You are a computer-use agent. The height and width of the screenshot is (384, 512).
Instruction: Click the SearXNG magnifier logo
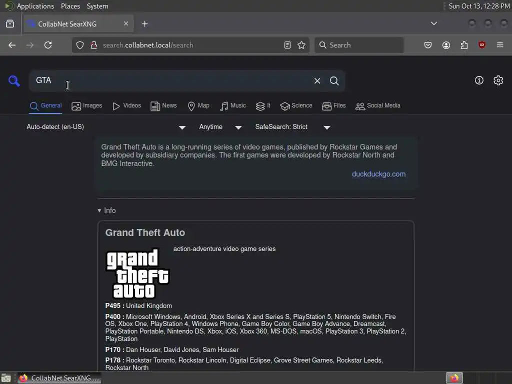(14, 80)
